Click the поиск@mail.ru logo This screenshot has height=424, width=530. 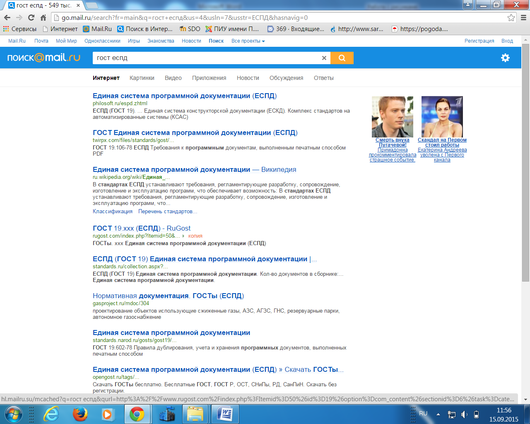click(44, 58)
